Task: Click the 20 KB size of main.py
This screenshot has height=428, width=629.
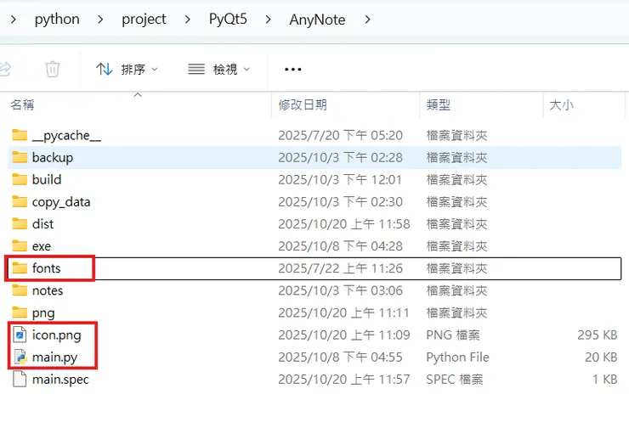Action: (x=600, y=357)
